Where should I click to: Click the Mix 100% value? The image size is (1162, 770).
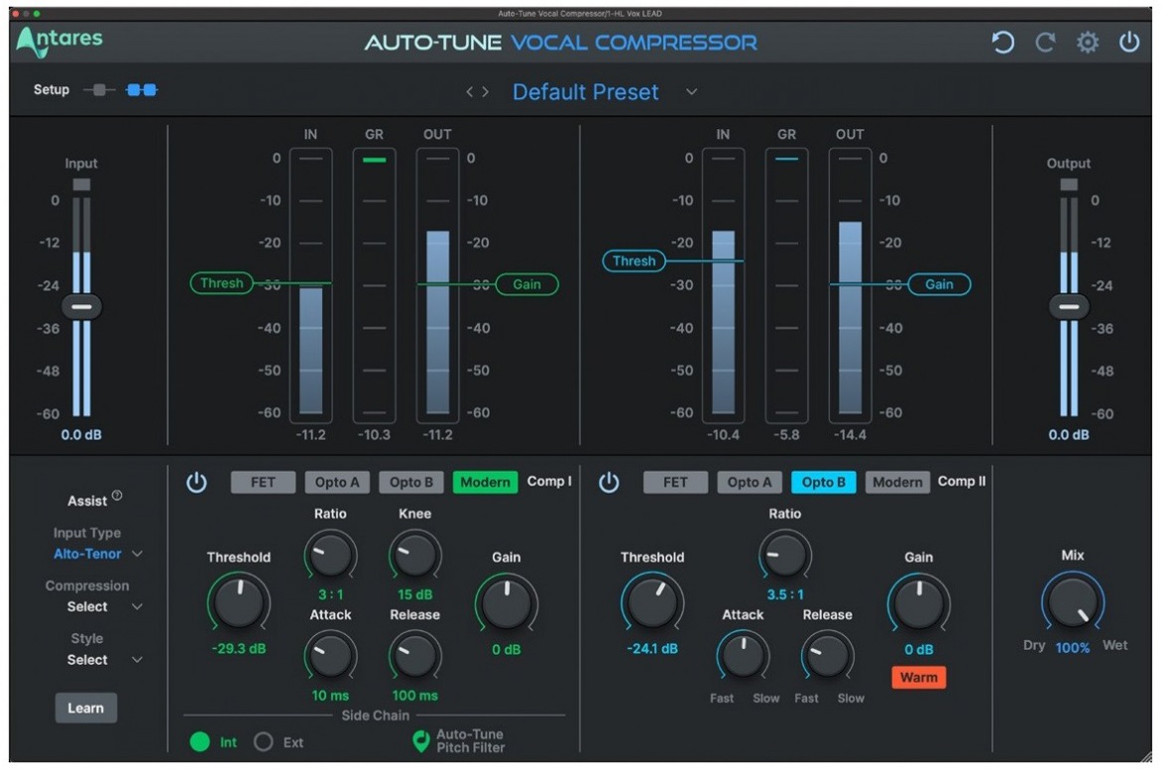pyautogui.click(x=1073, y=648)
